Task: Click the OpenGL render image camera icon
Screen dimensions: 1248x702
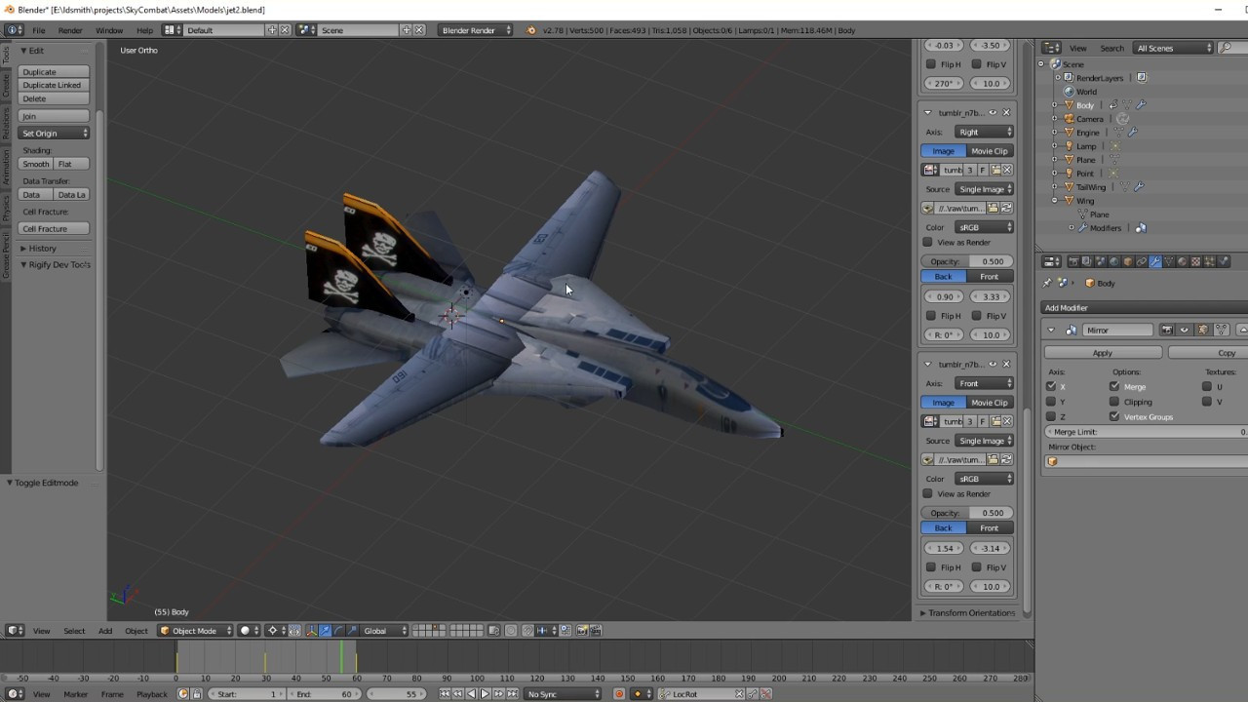Action: coord(581,631)
